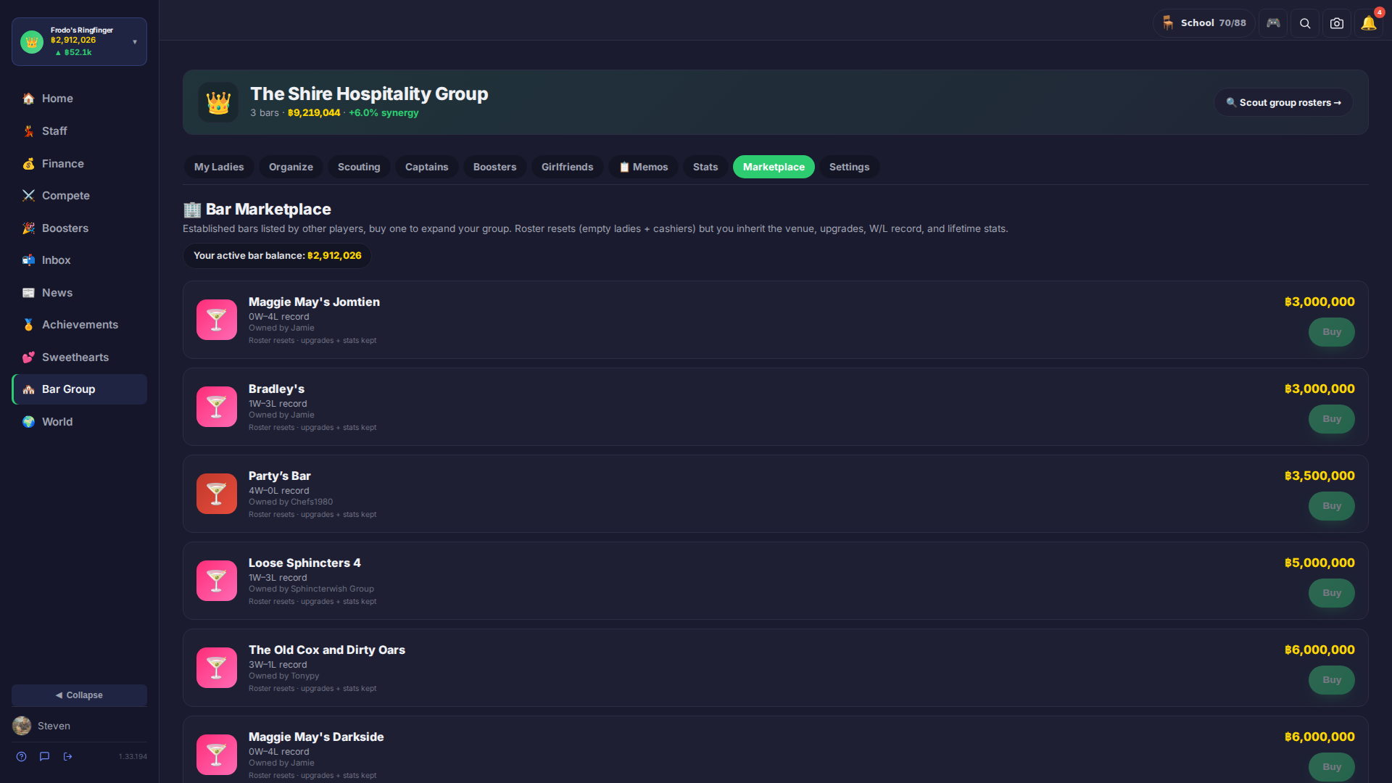Switch to Stats tab
Image resolution: width=1392 pixels, height=783 pixels.
[x=705, y=167]
